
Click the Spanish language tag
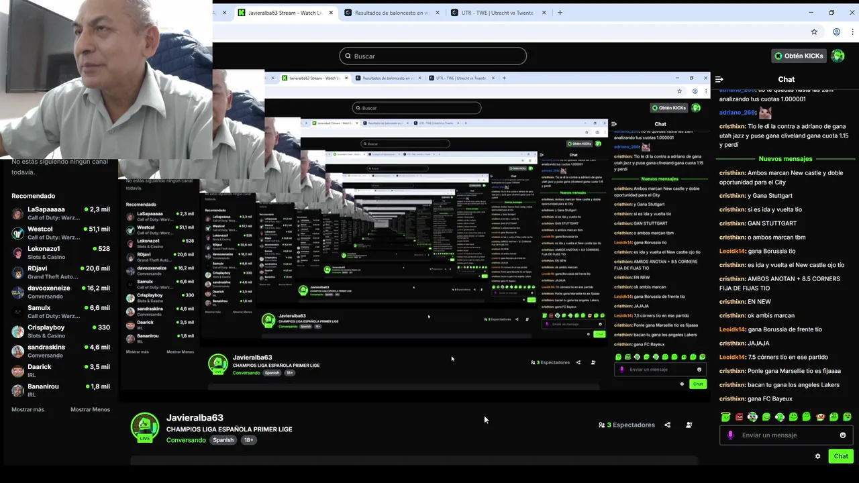tap(223, 440)
